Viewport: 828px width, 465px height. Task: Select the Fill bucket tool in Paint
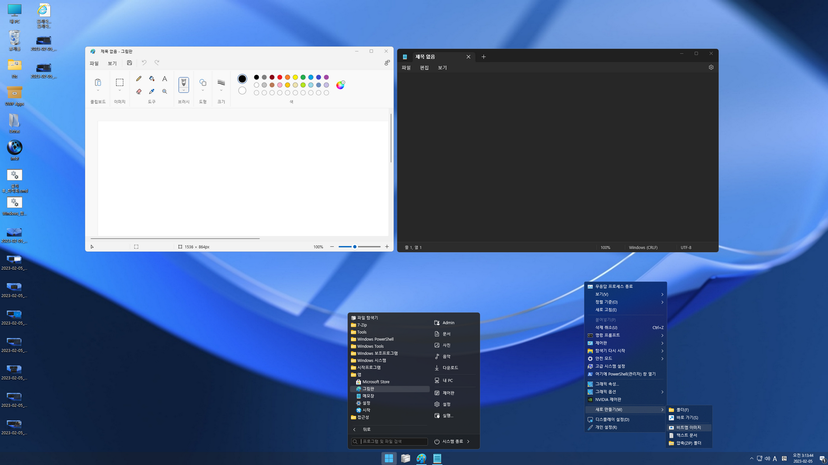click(152, 78)
